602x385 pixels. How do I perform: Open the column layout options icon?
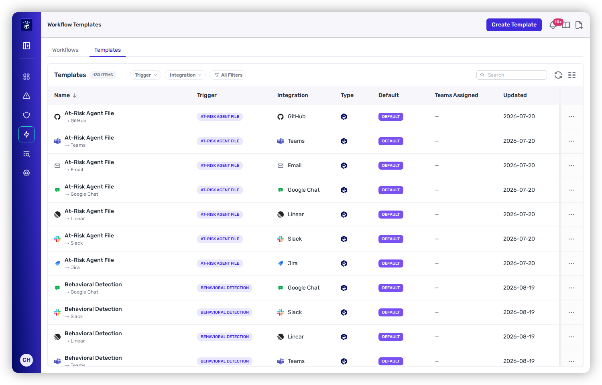click(x=572, y=75)
